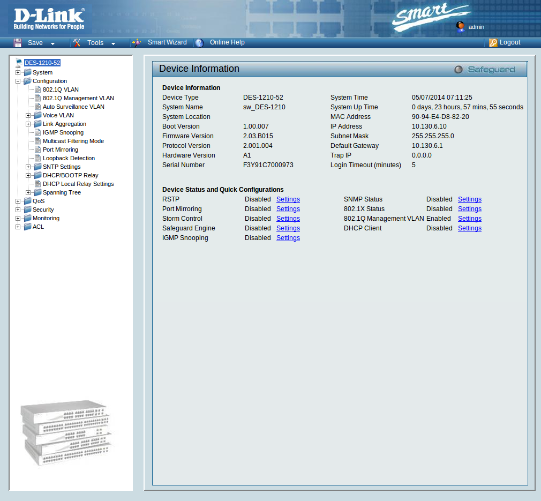Expand the System folder
The image size is (541, 501).
(x=18, y=72)
